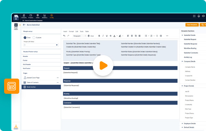Toggle italic formatting
Screen dimensions: 206x131
pyautogui.click(x=103, y=36)
